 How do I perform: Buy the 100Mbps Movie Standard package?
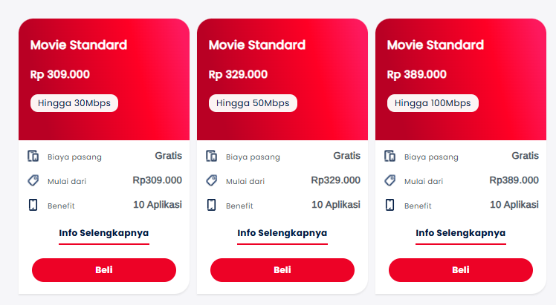461,270
